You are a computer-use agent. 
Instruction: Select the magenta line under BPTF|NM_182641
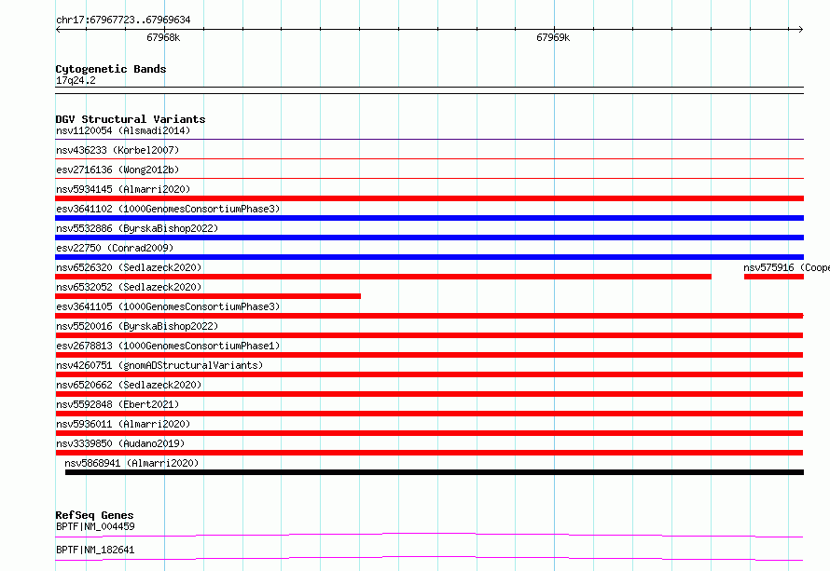[x=429, y=558]
